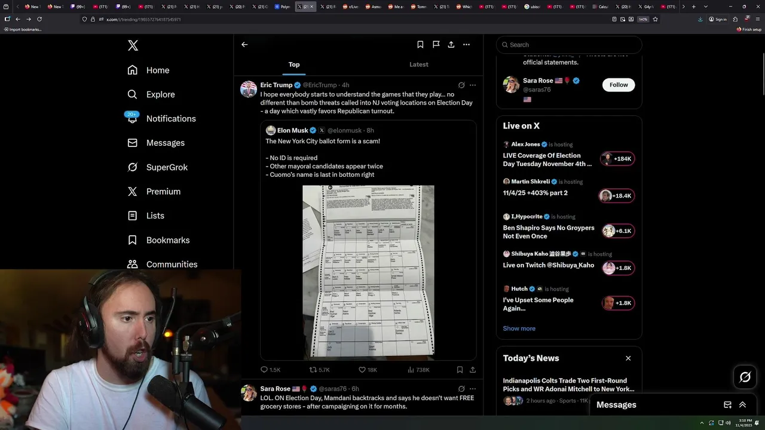
Task: Open Notifications with the 20+ badge
Action: click(161, 118)
